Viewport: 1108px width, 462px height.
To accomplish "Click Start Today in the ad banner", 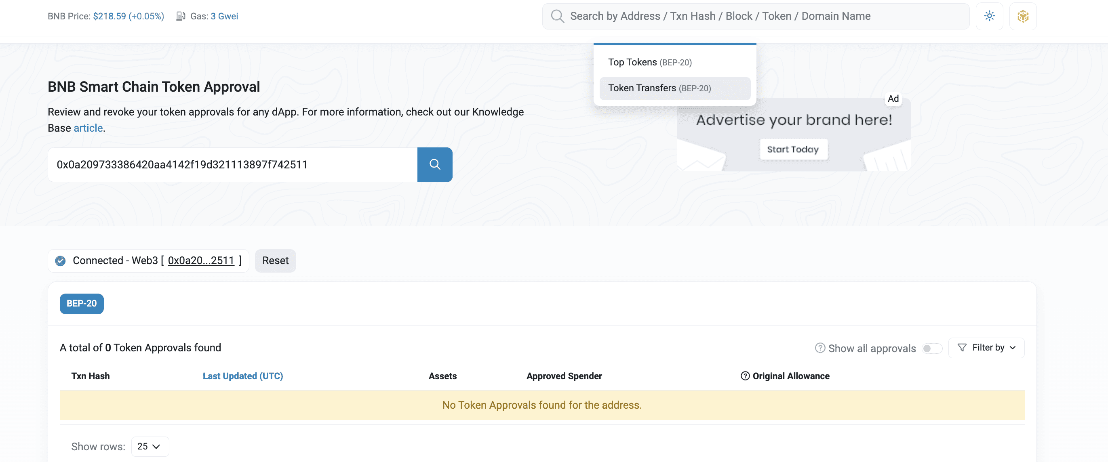I will point(793,149).
